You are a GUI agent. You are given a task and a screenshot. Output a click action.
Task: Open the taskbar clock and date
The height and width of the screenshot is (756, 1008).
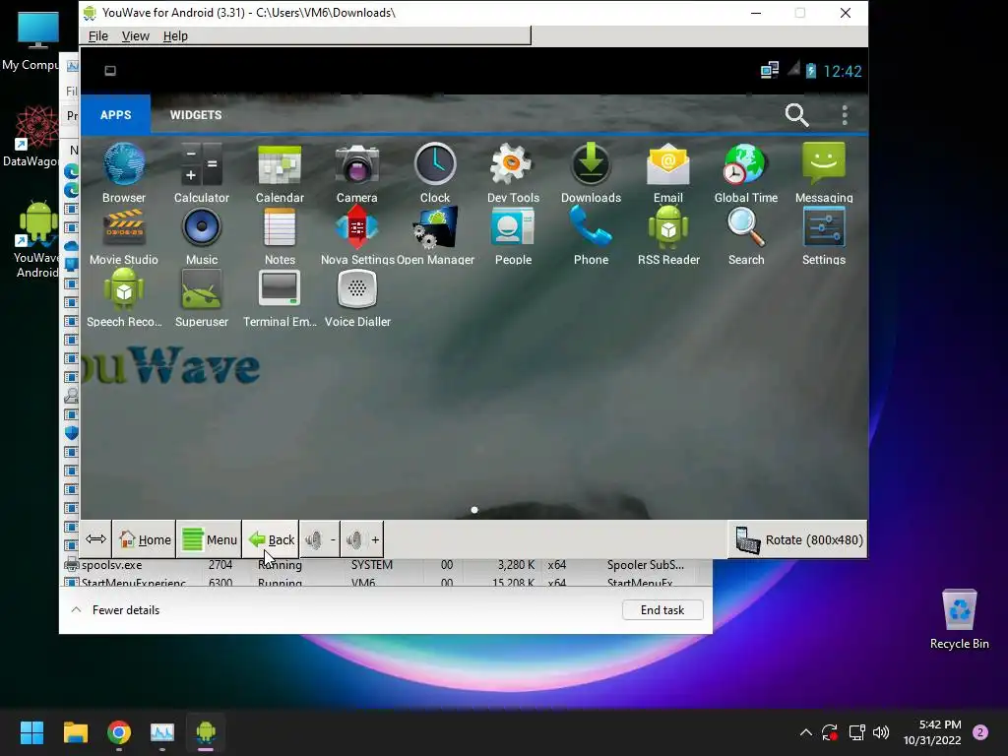click(x=932, y=732)
